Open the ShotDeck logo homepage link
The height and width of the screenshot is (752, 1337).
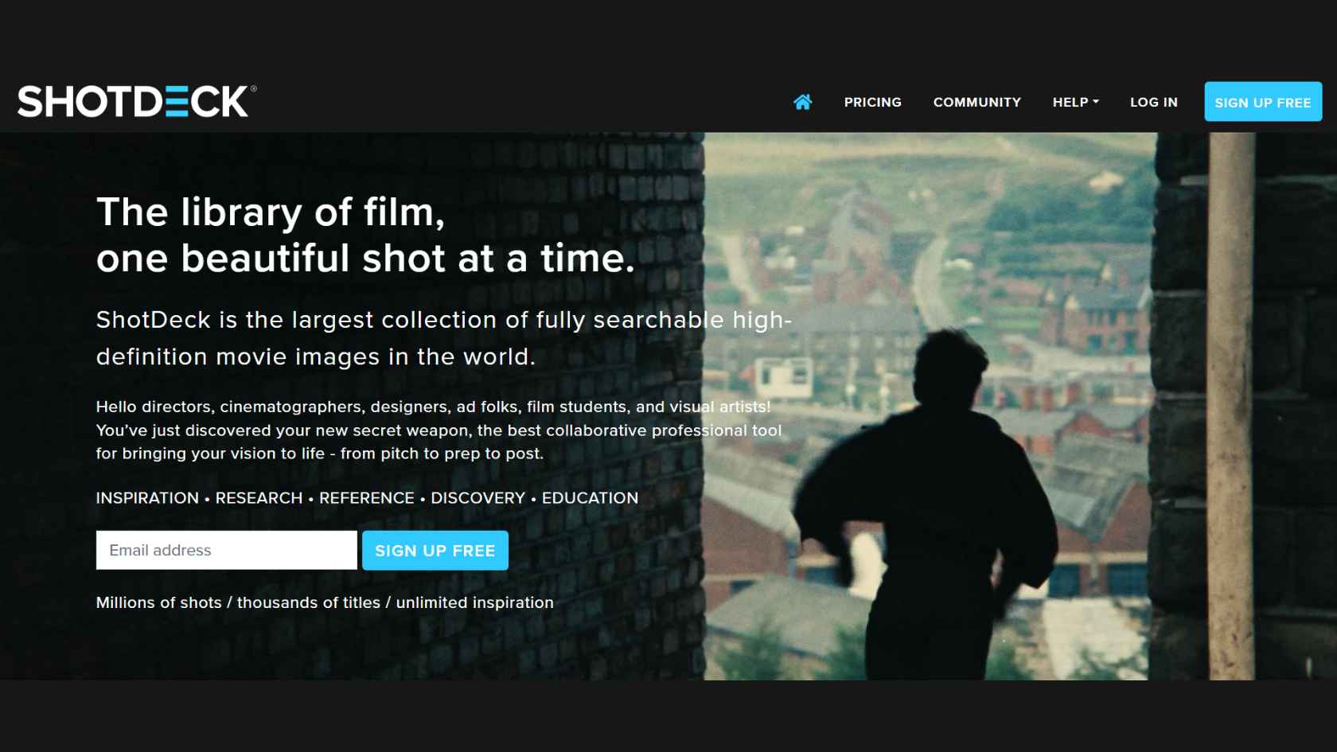137,101
